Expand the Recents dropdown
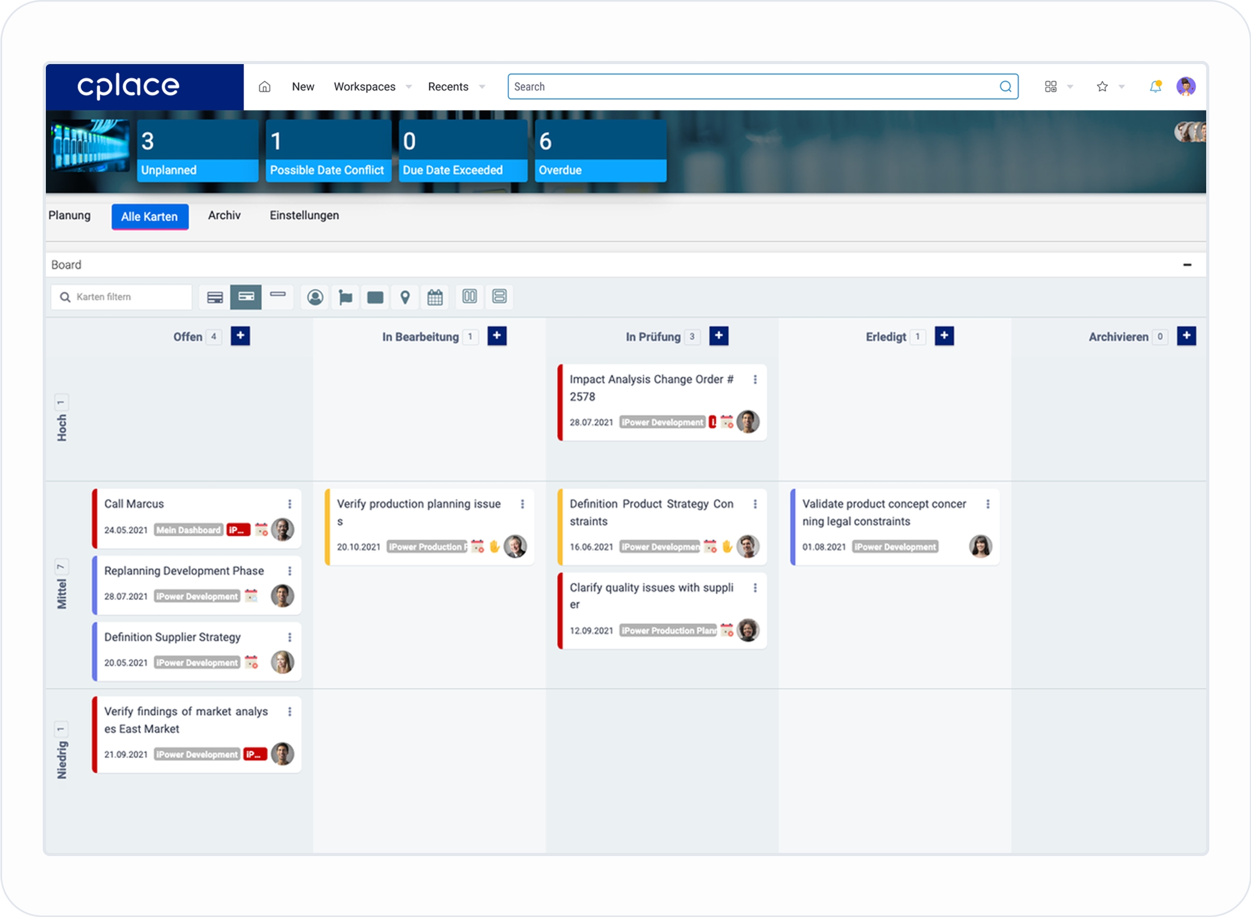 pyautogui.click(x=482, y=86)
